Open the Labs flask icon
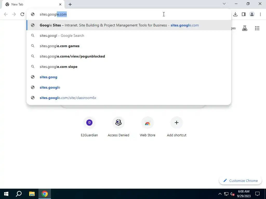266x199 pixels. [x=245, y=28]
